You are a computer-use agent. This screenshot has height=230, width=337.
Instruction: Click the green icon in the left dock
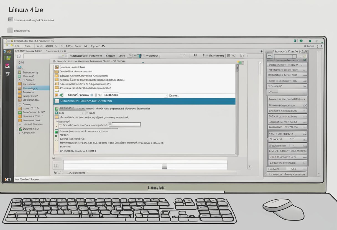click(x=8, y=58)
